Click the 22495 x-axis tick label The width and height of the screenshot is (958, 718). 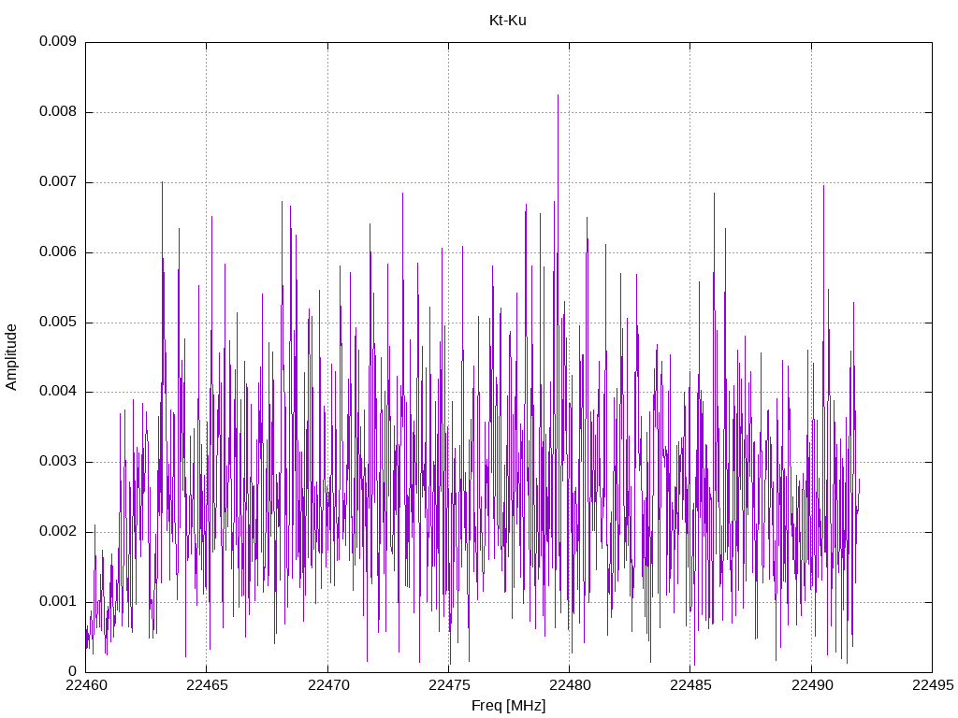click(933, 685)
